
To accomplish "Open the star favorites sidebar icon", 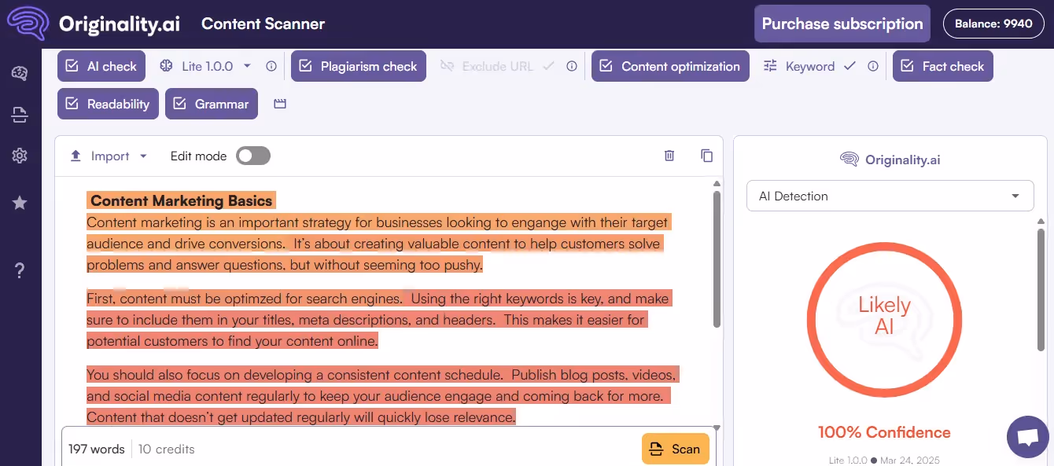I will pyautogui.click(x=20, y=203).
